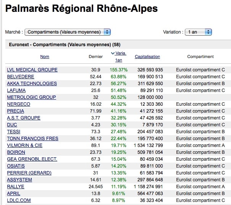Open DUC stock link
The height and width of the screenshot is (205, 231).
(x=12, y=125)
